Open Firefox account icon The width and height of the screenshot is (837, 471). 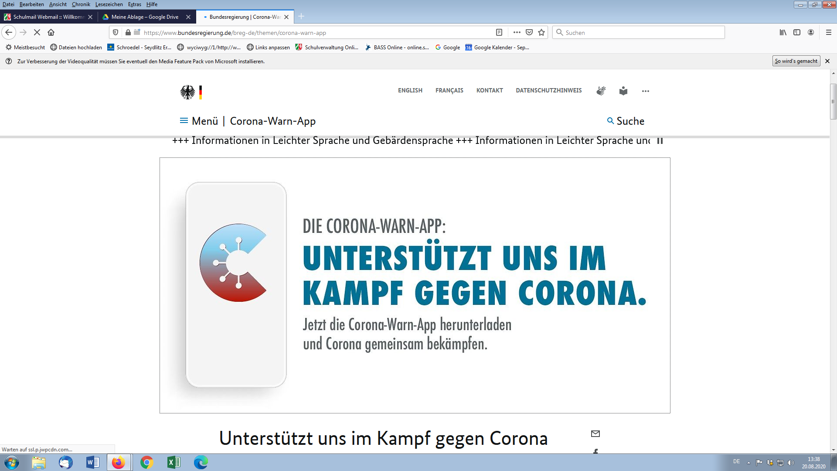click(x=811, y=32)
